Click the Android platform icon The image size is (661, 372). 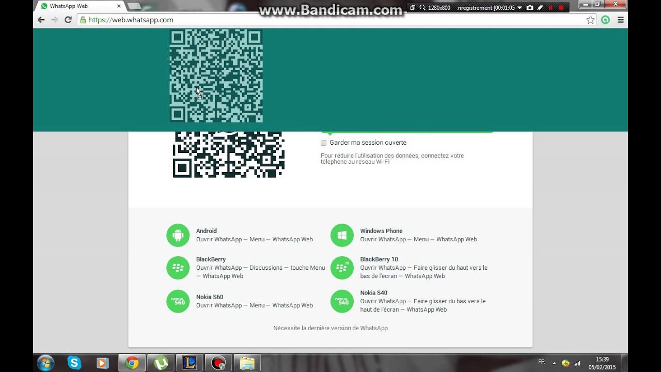178,235
